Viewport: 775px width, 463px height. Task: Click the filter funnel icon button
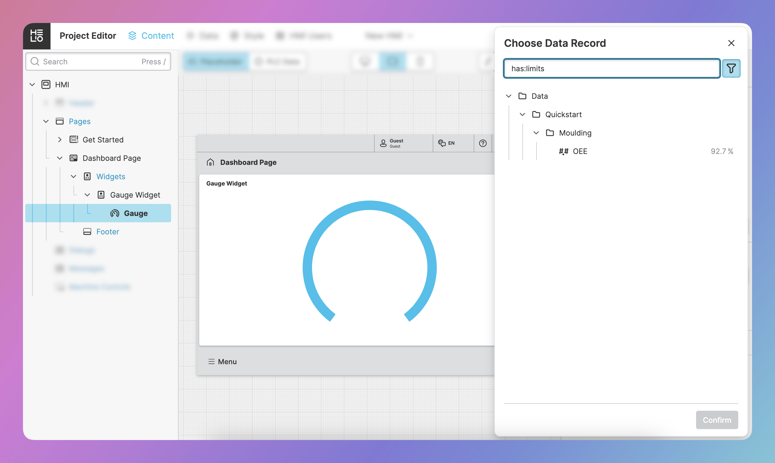[731, 68]
